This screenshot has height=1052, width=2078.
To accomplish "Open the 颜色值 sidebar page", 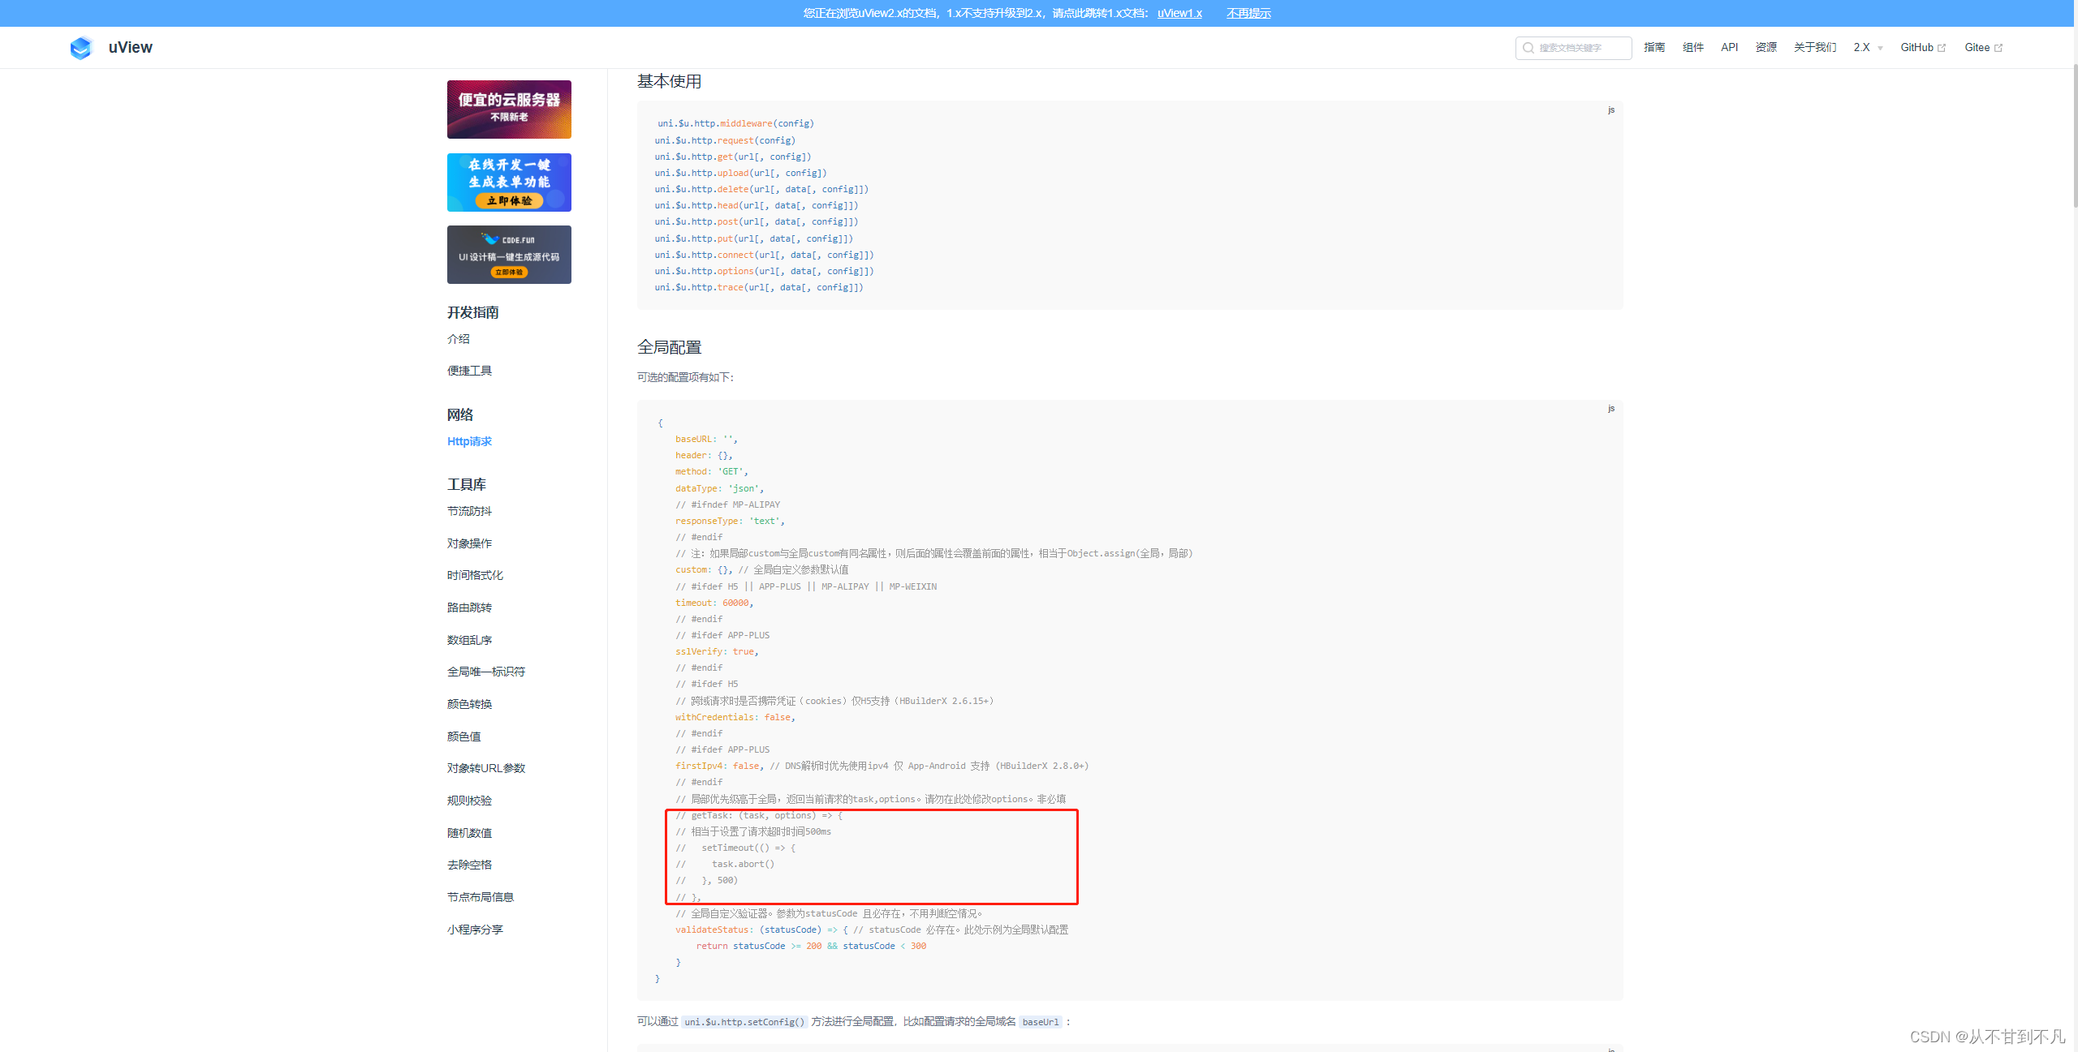I will pyautogui.click(x=463, y=736).
